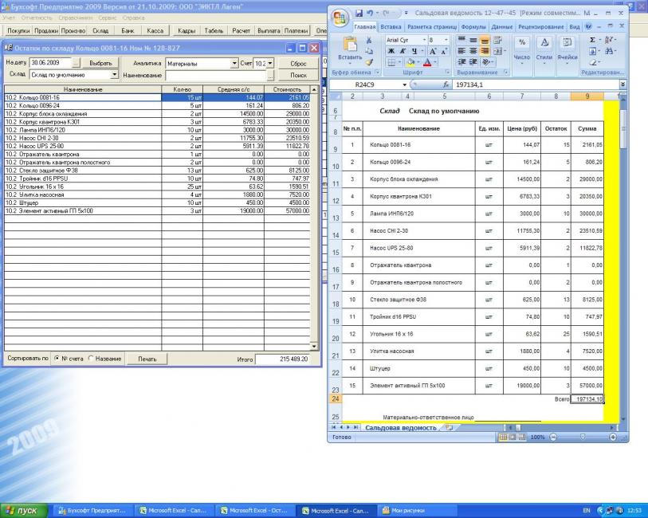Switch to the Формулы ribbon tab

click(x=474, y=26)
